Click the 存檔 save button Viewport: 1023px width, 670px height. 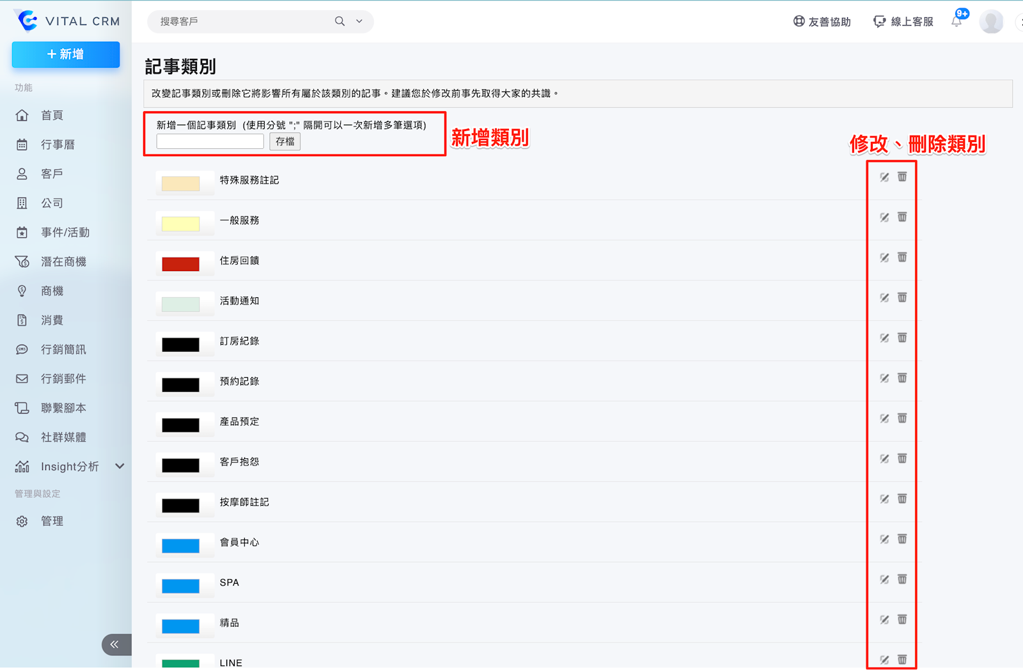tap(285, 142)
